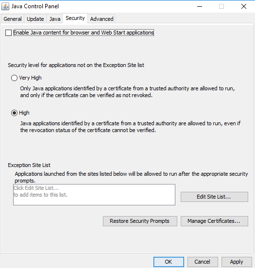Confirm settings with OK button
Image resolution: width=255 pixels, height=268 pixels.
point(169,262)
